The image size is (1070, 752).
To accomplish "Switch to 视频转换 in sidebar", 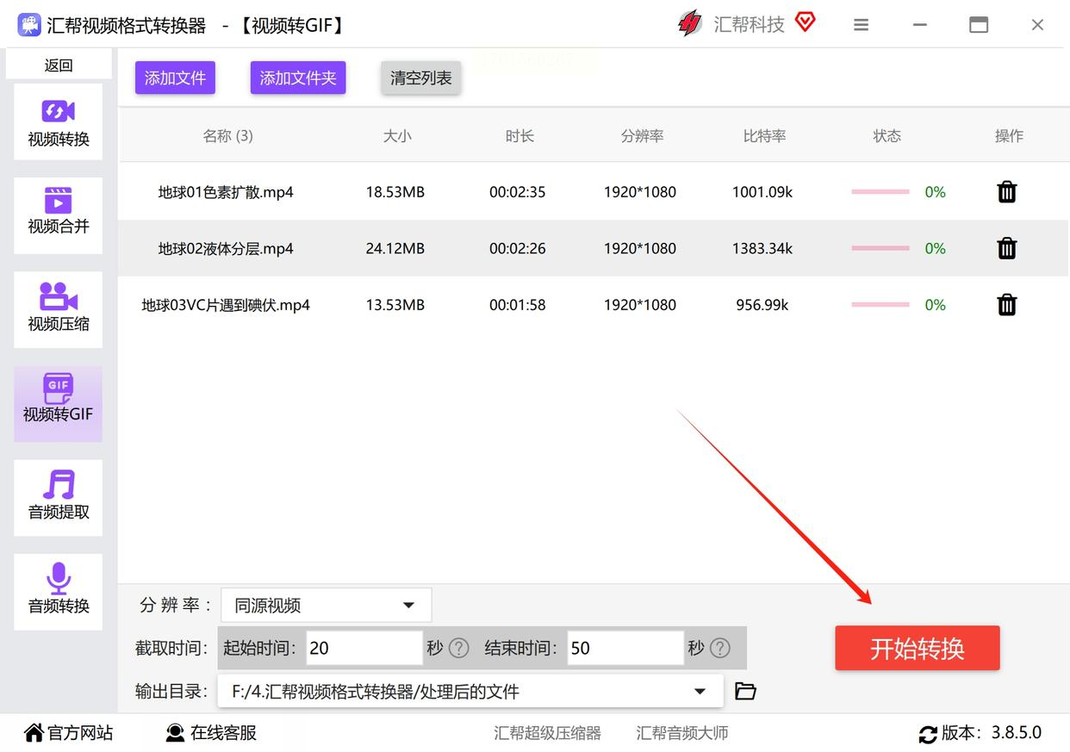I will pos(58,122).
